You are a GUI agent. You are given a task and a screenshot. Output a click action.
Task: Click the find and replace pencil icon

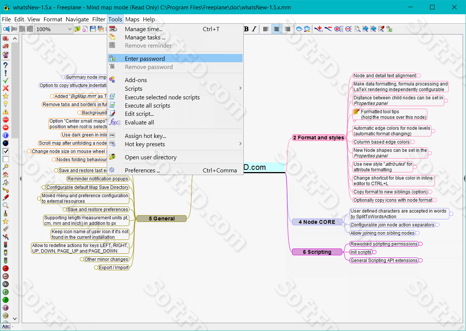[x=381, y=29]
